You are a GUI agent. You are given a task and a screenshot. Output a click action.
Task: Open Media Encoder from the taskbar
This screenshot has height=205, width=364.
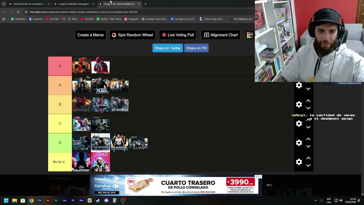(x=81, y=200)
